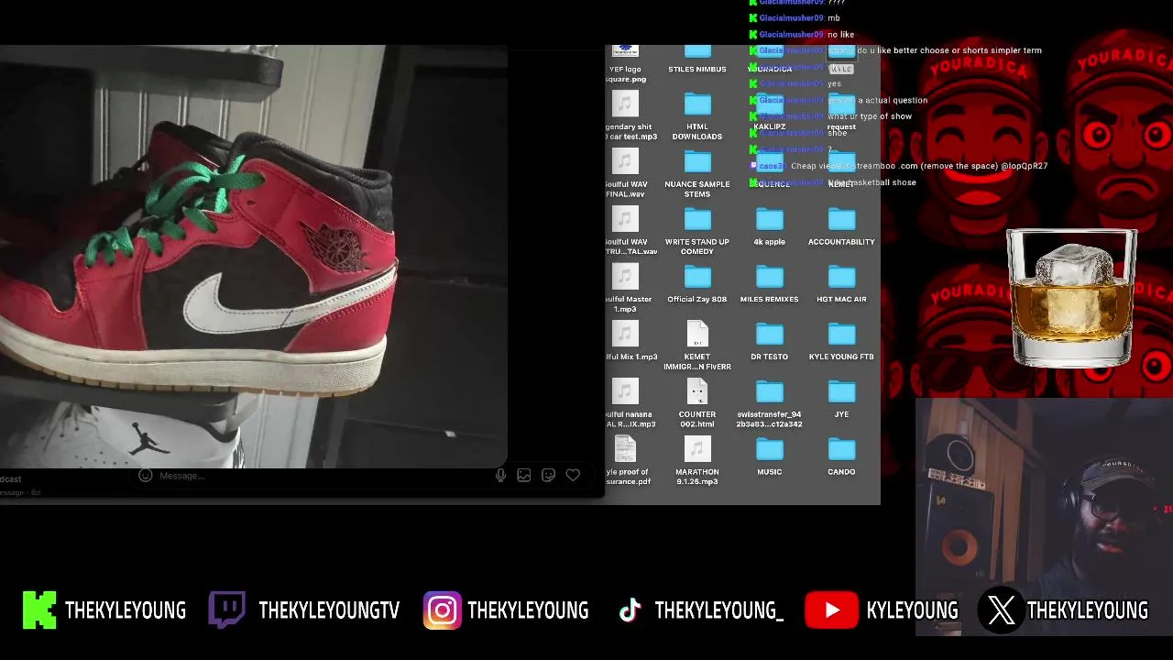
Task: Select the STILES NIMBUS folder
Action: 697,58
